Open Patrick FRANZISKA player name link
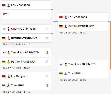This screenshot has width=111, height=94. tap(23, 62)
